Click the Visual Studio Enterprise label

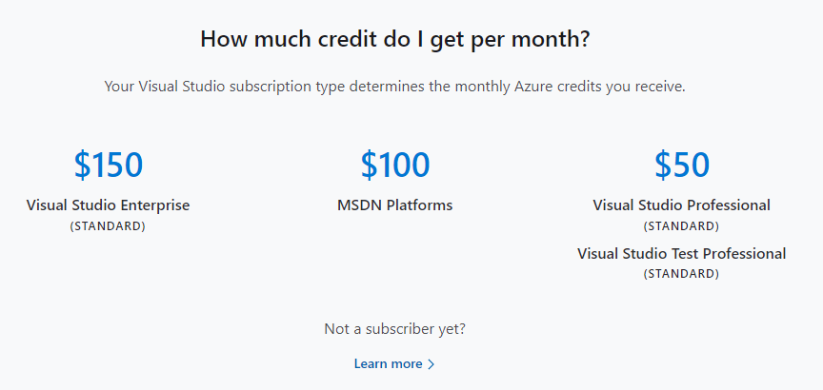click(109, 205)
